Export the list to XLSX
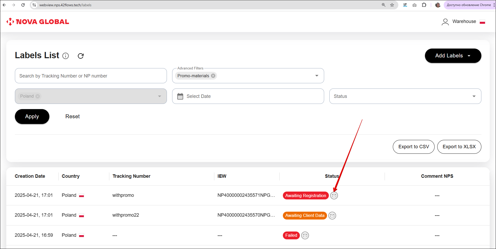The height and width of the screenshot is (249, 496). pos(459,147)
